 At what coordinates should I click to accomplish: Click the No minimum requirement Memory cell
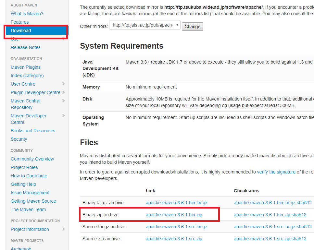(151, 87)
